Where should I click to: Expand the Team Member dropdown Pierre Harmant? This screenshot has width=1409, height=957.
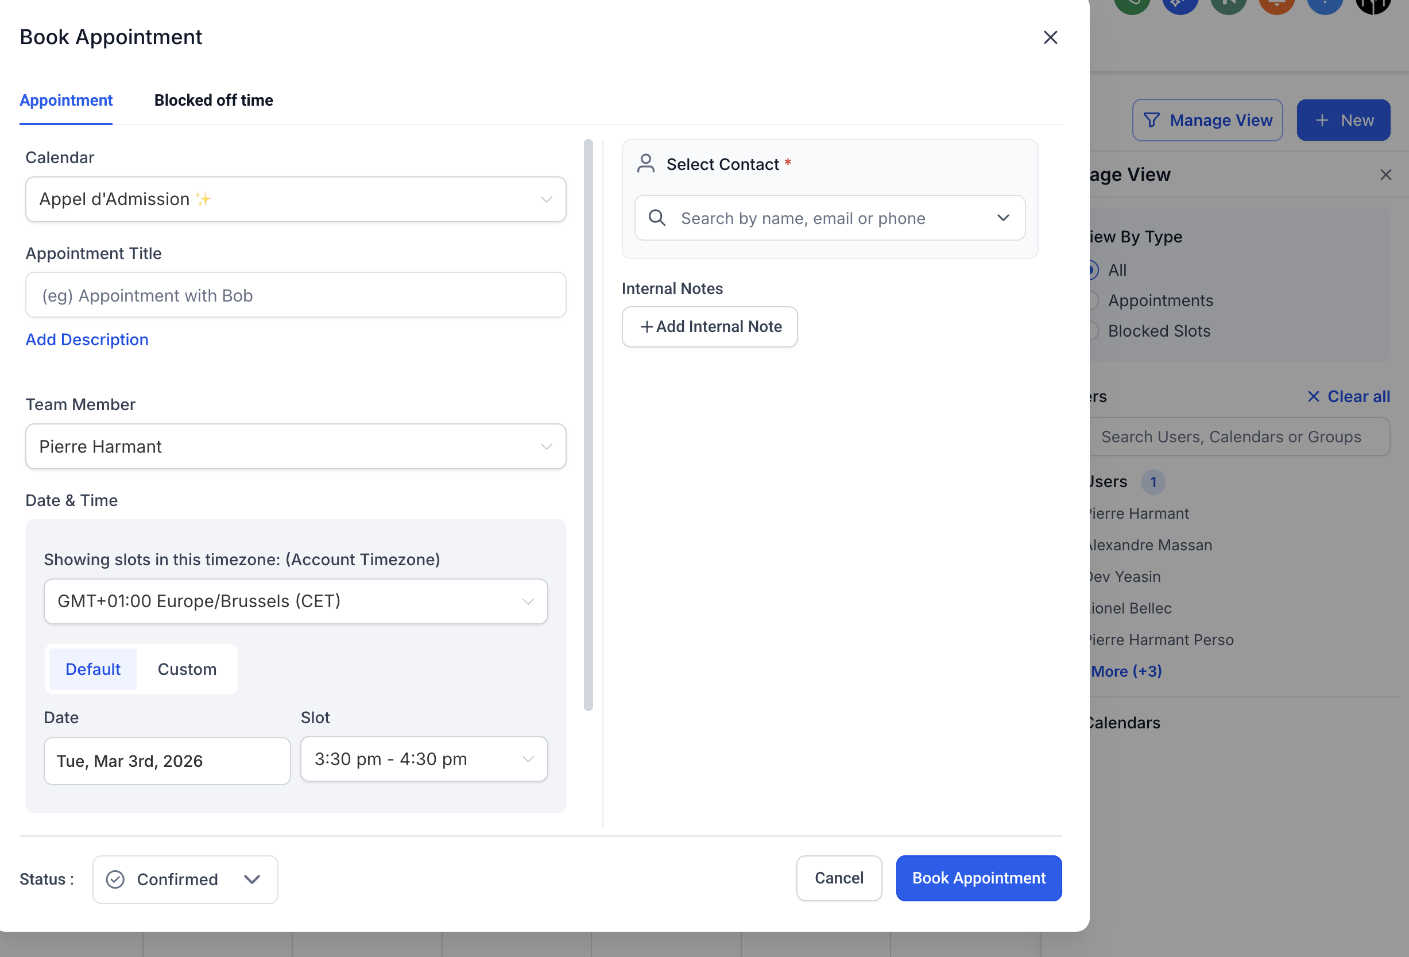[296, 446]
